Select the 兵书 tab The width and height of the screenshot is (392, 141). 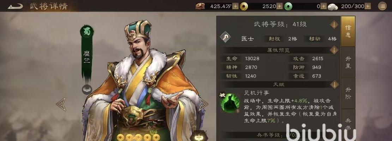point(348,124)
